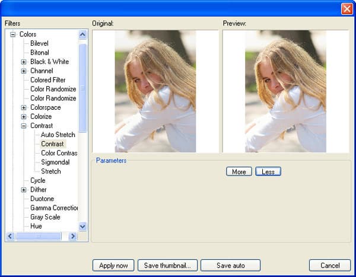The width and height of the screenshot is (356, 277).
Task: Click the horizontal scrollbar thumb
Action: (x=39, y=236)
